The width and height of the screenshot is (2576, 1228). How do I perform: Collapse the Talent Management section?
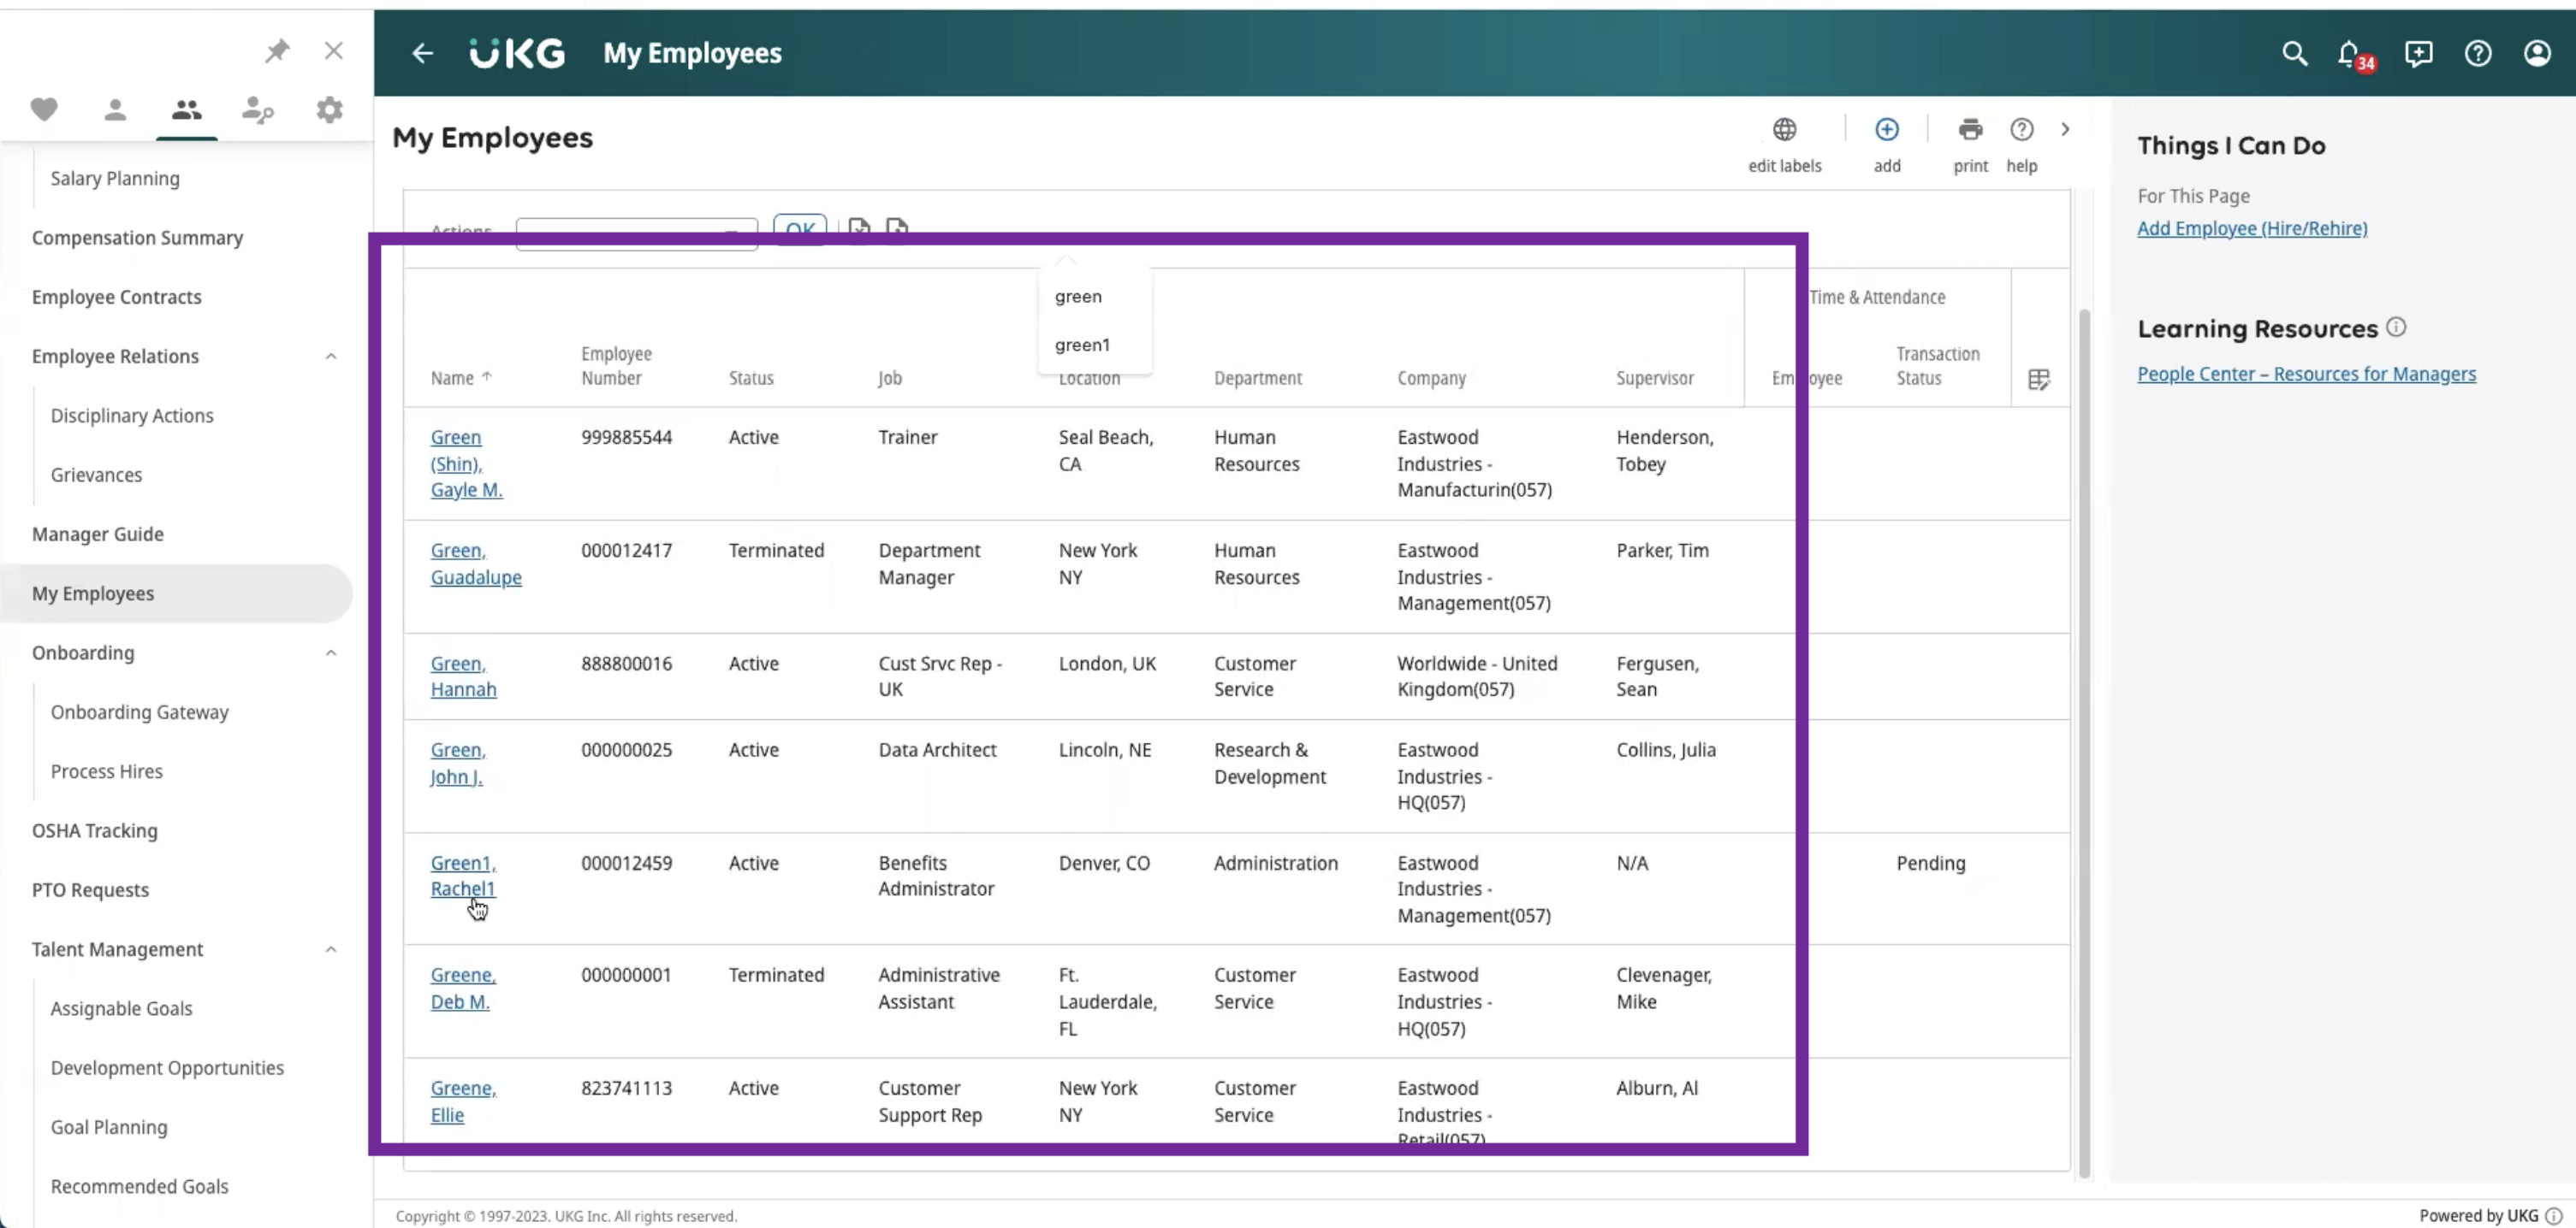tap(331, 950)
